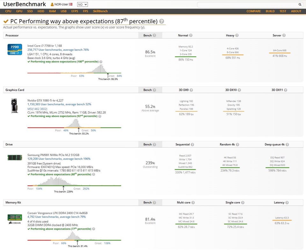Click help icon next to 3D DX10
Image resolution: width=306 pixels, height=250 pixels.
point(239,90)
